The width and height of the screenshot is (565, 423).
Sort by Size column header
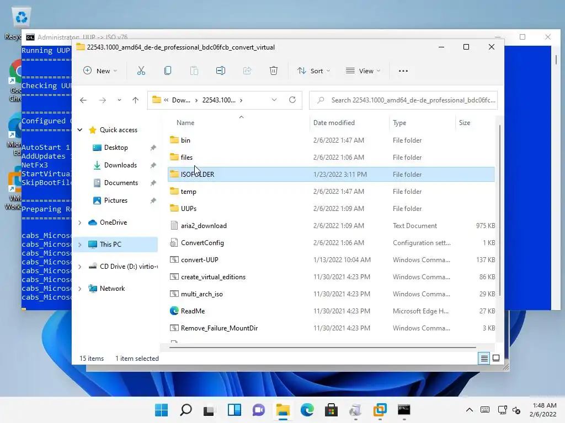pos(465,123)
